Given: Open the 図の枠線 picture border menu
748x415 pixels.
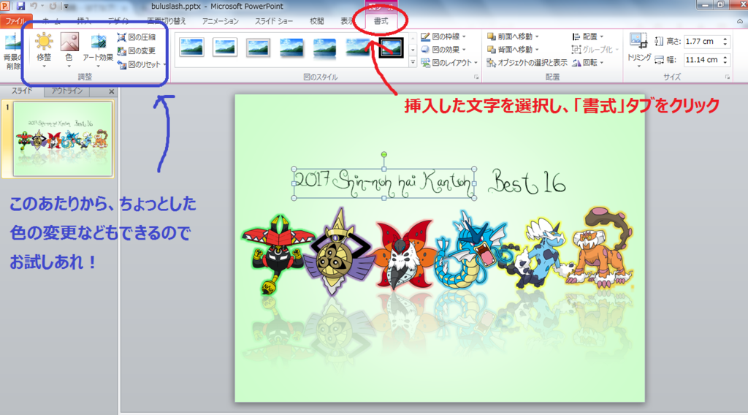Looking at the screenshot, I should click(x=443, y=37).
